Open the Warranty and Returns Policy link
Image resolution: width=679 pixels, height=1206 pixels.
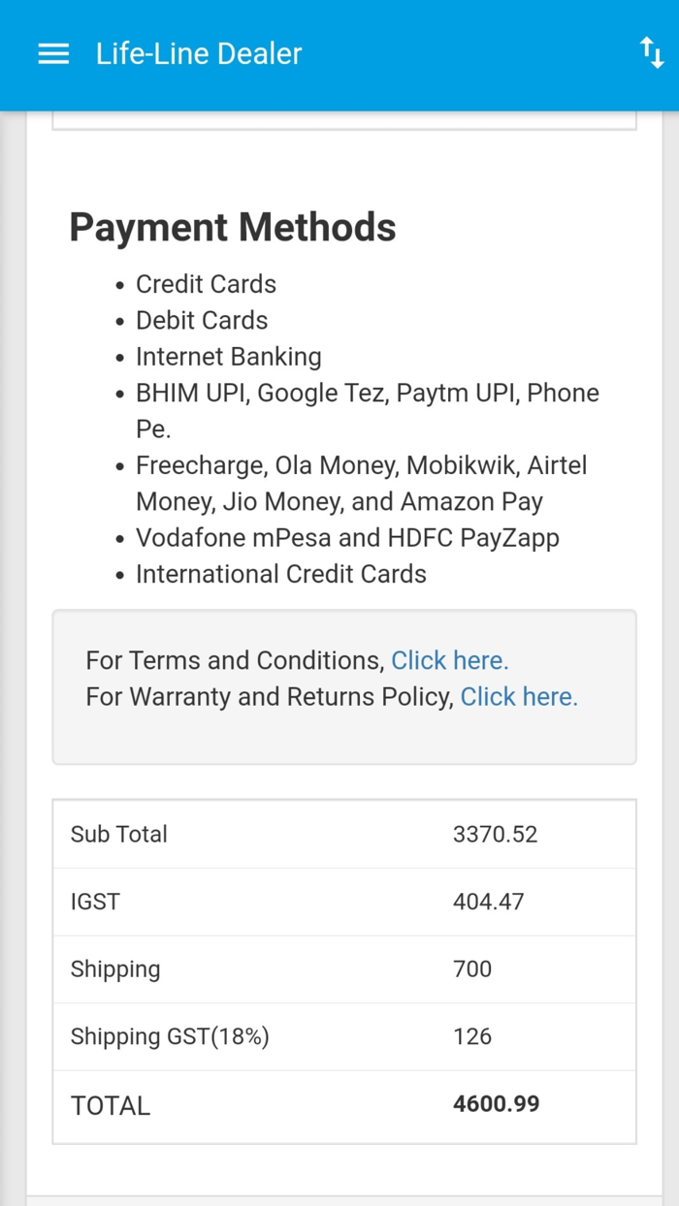(519, 697)
